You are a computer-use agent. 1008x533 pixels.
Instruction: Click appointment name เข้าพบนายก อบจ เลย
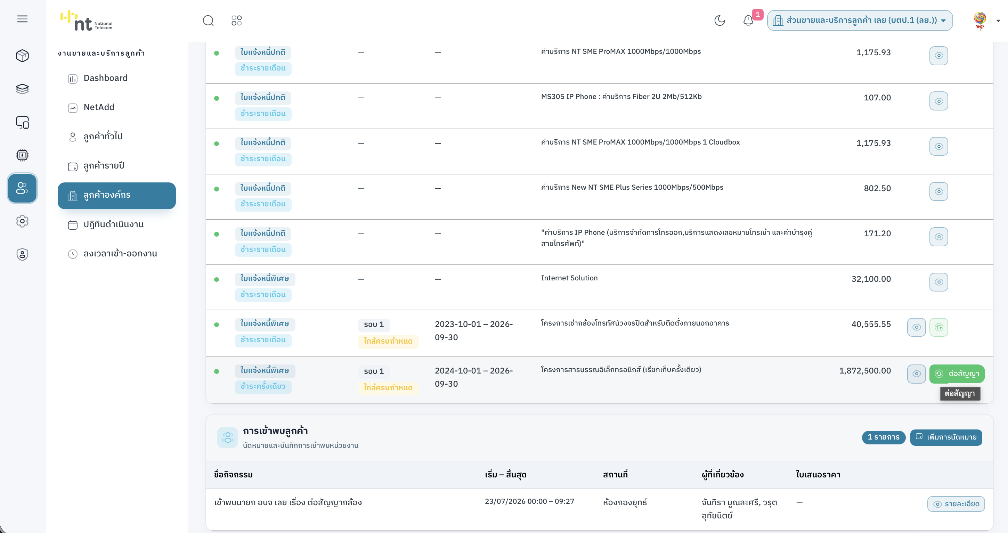[287, 502]
